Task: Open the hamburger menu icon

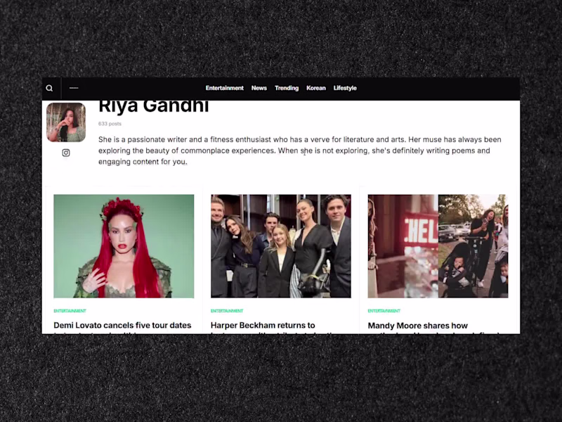Action: (74, 88)
